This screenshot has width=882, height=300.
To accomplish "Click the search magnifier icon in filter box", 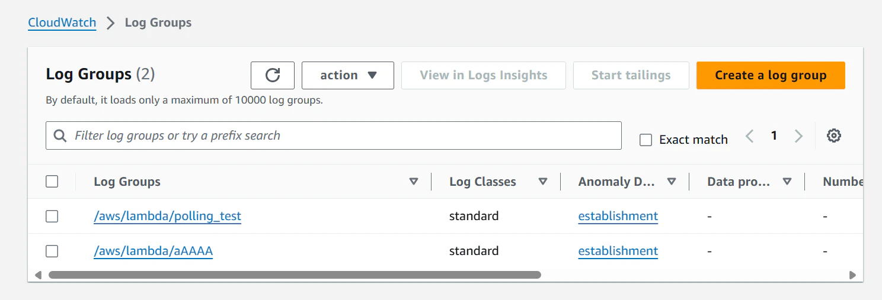I will 60,136.
